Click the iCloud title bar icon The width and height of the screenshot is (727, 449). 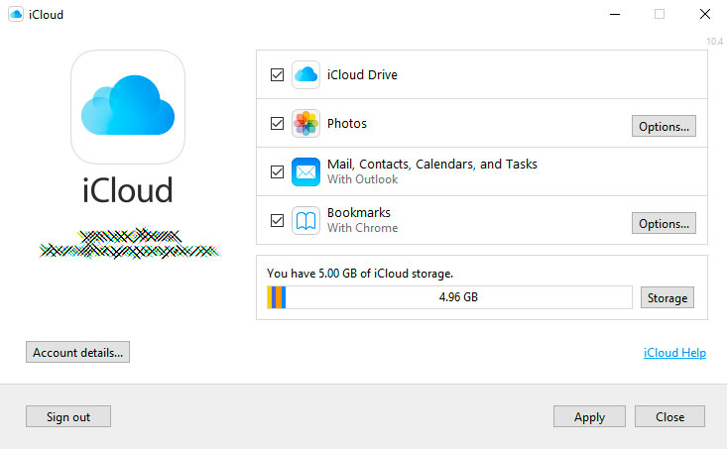16,14
